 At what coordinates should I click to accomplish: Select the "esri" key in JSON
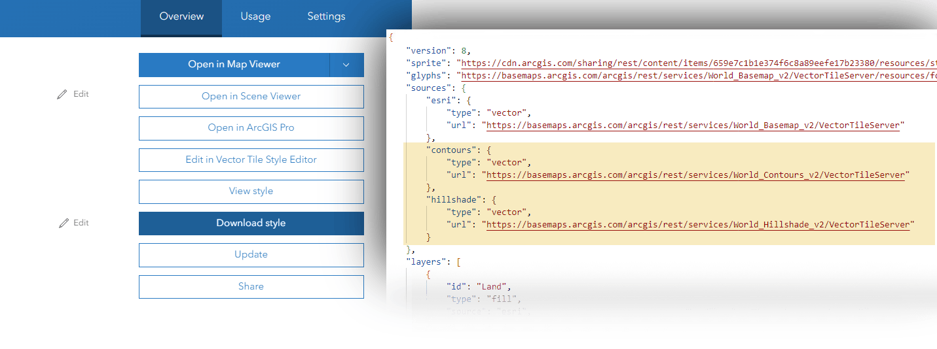point(442,100)
